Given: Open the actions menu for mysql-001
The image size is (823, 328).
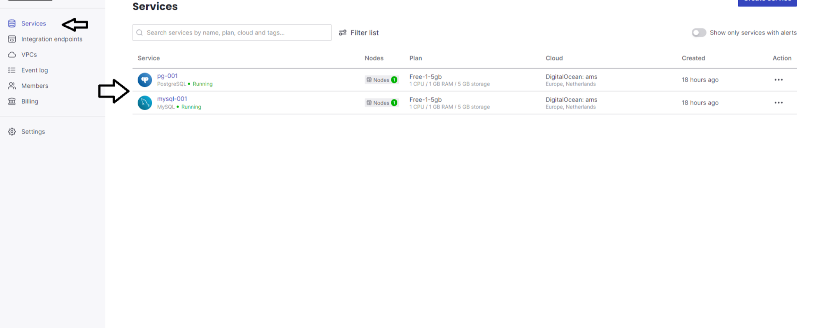Looking at the screenshot, I should (779, 103).
